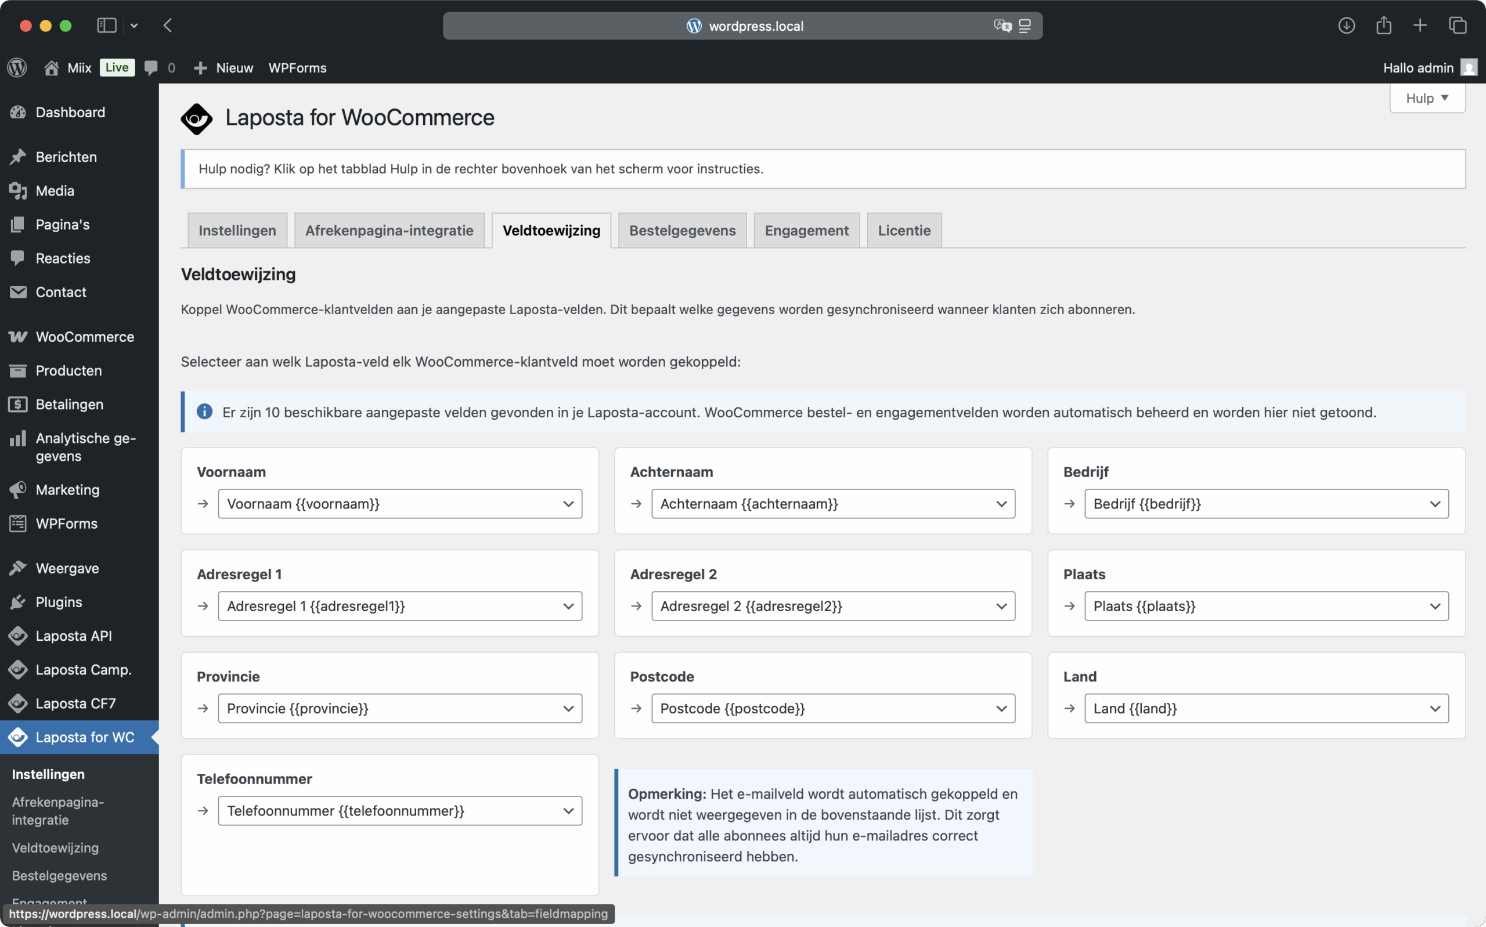The height and width of the screenshot is (927, 1486).
Task: Open Afrekenpagina-integratie in sidebar submenu
Action: pyautogui.click(x=58, y=810)
